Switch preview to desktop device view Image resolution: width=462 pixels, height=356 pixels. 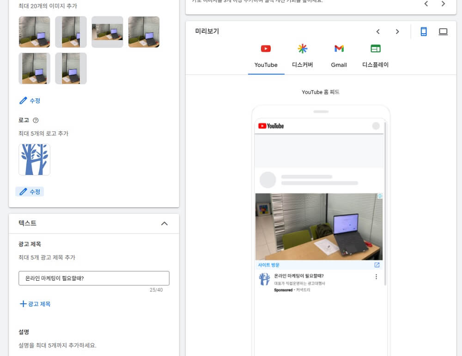click(x=443, y=31)
